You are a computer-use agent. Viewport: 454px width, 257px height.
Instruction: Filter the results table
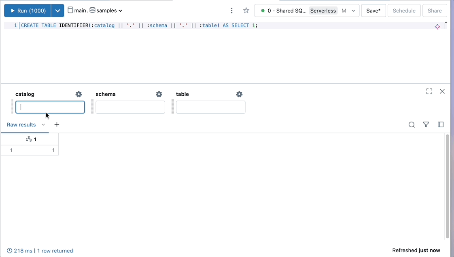[426, 124]
